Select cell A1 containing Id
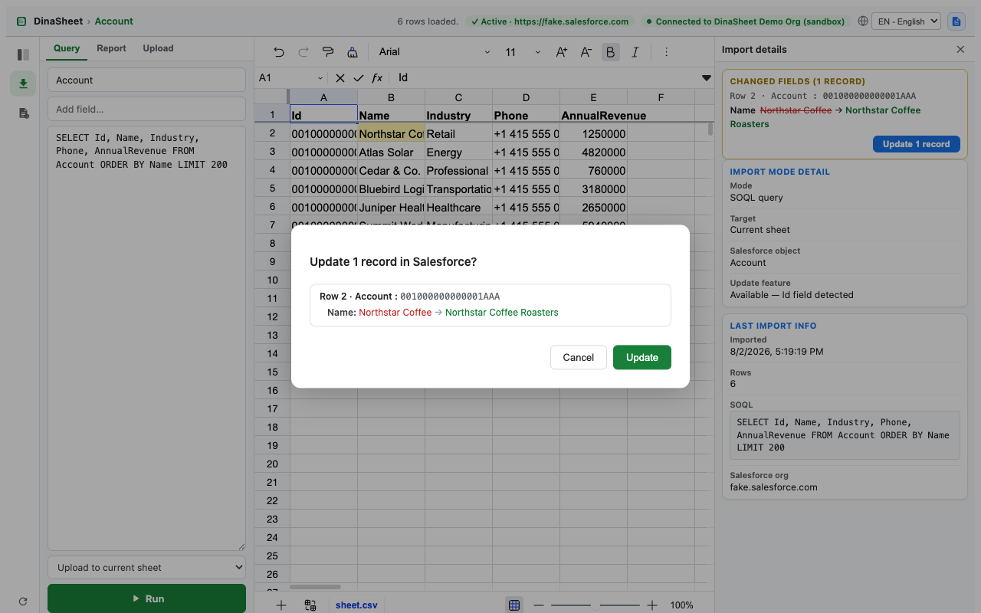981x613 pixels. 323,115
